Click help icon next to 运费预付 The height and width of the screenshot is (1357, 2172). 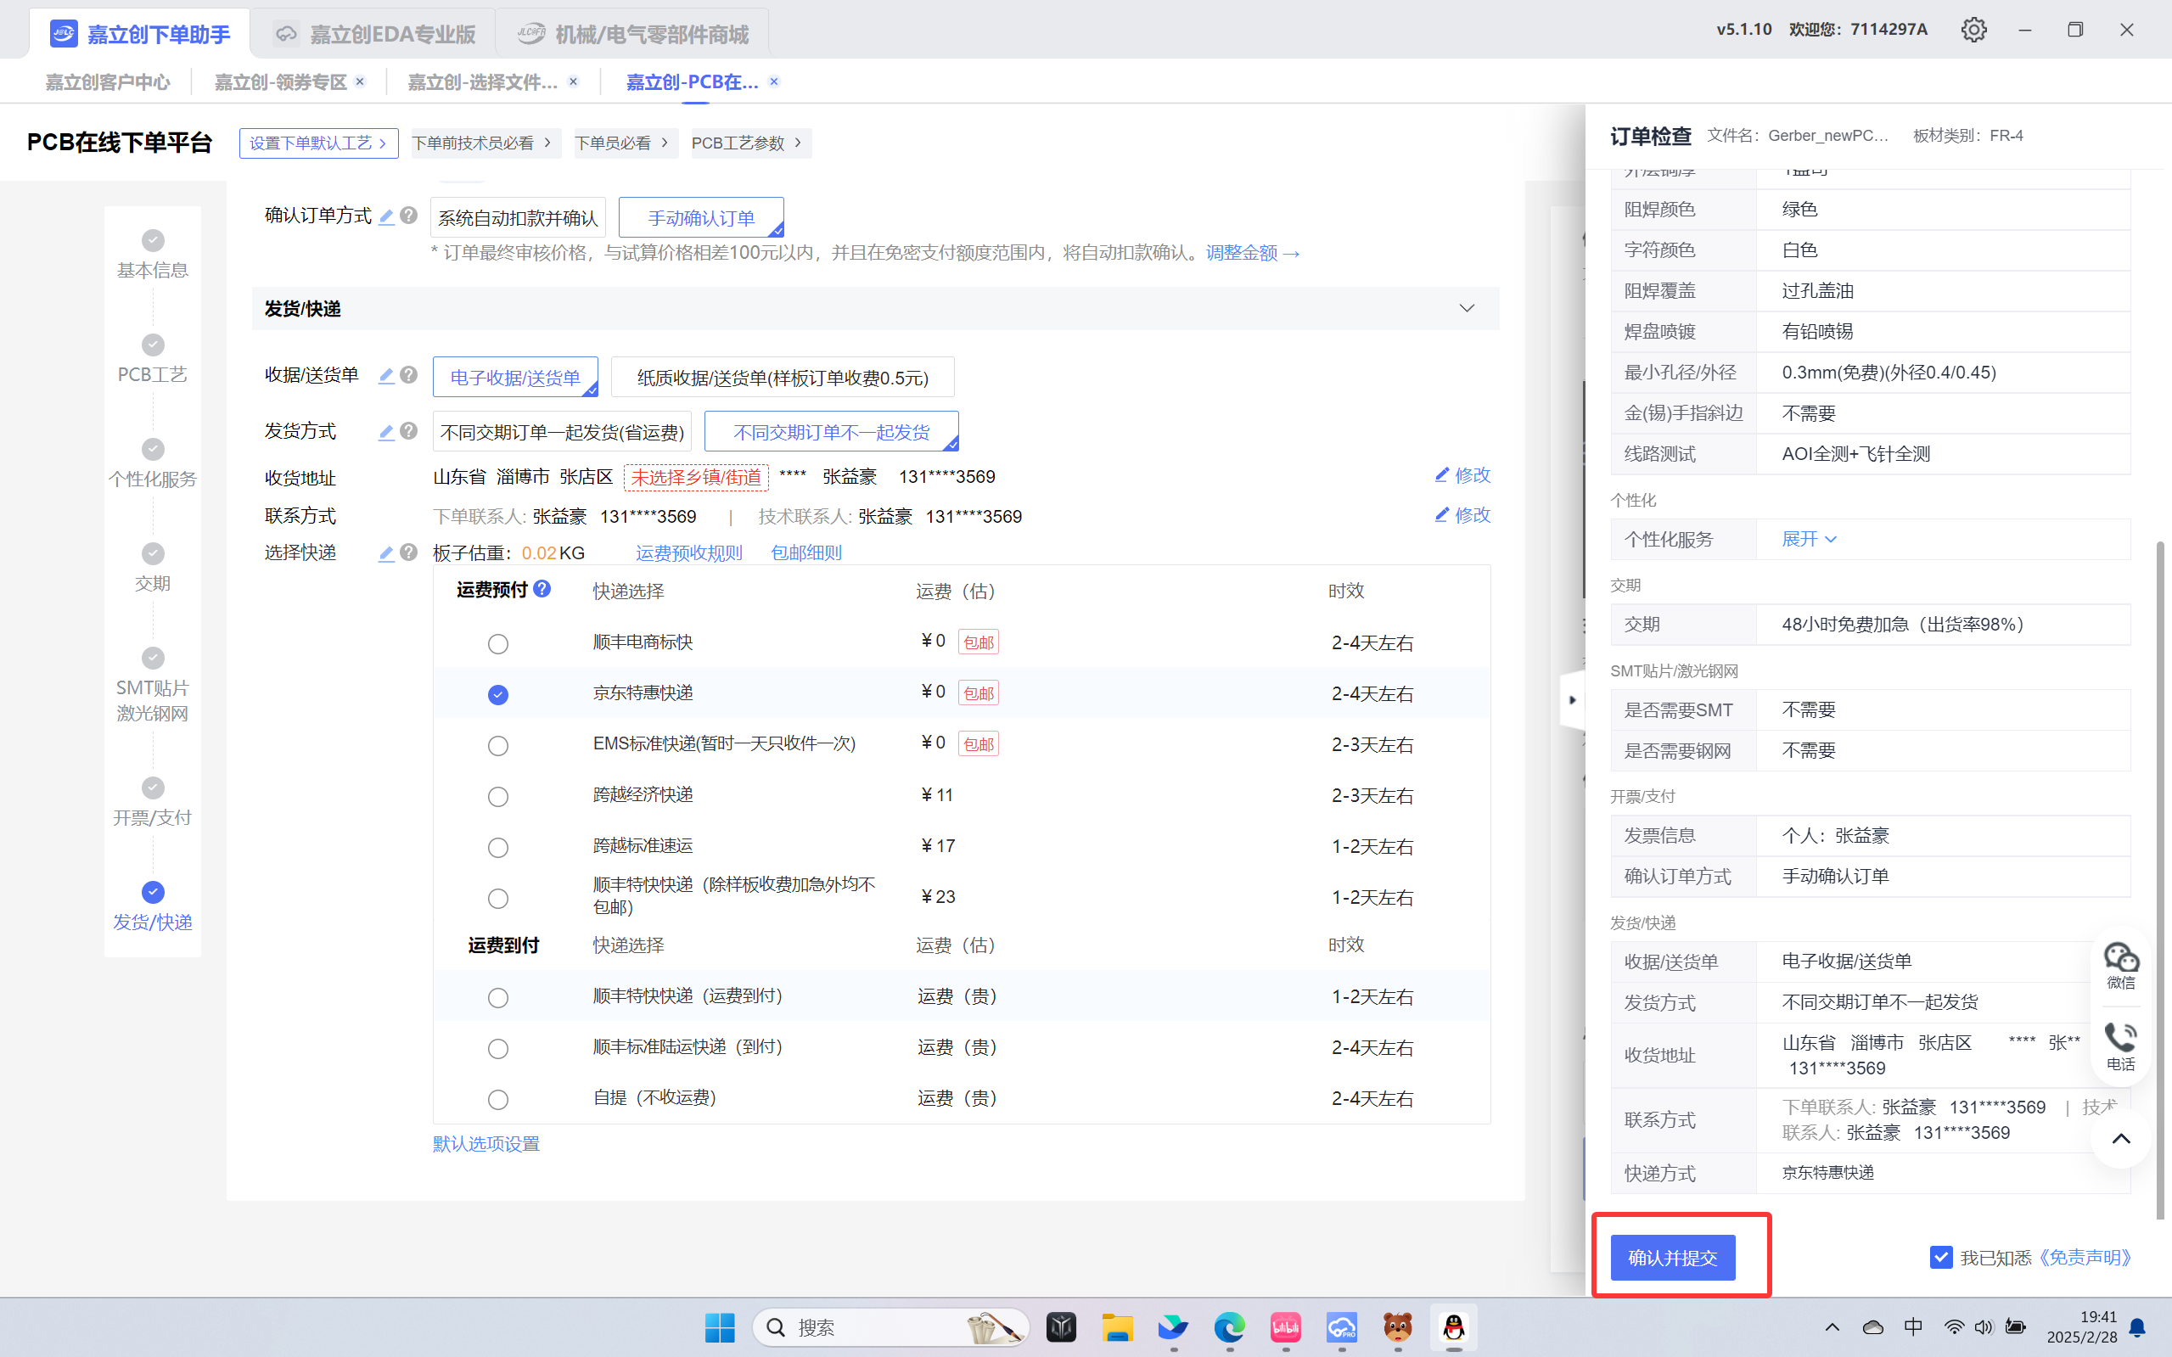point(542,589)
